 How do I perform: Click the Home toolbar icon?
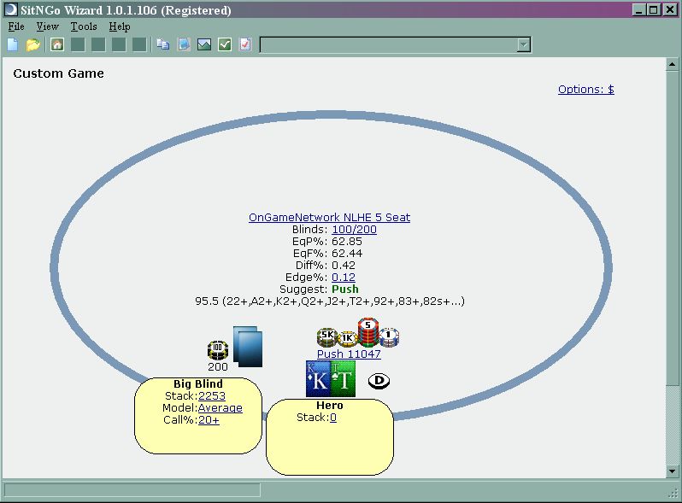pyautogui.click(x=57, y=44)
